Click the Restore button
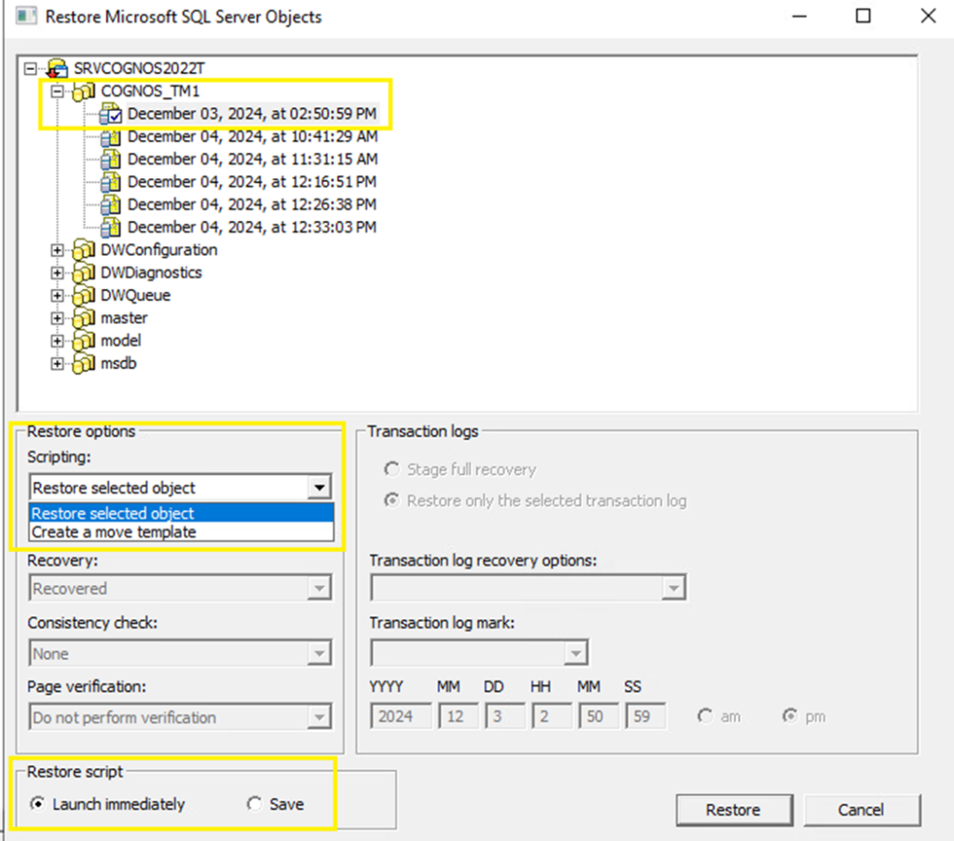The height and width of the screenshot is (841, 954). point(734,810)
